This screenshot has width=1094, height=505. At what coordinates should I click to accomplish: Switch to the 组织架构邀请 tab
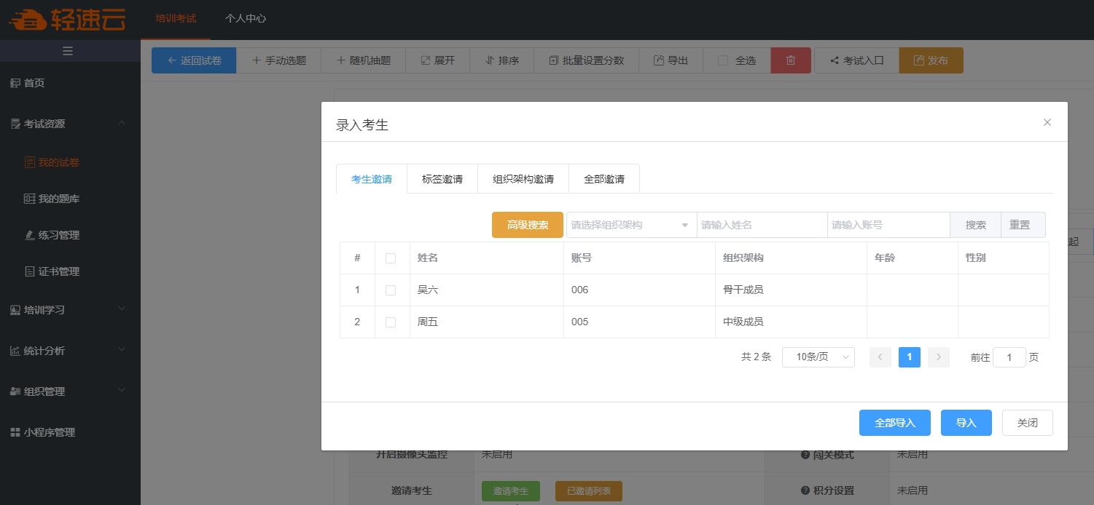point(523,179)
